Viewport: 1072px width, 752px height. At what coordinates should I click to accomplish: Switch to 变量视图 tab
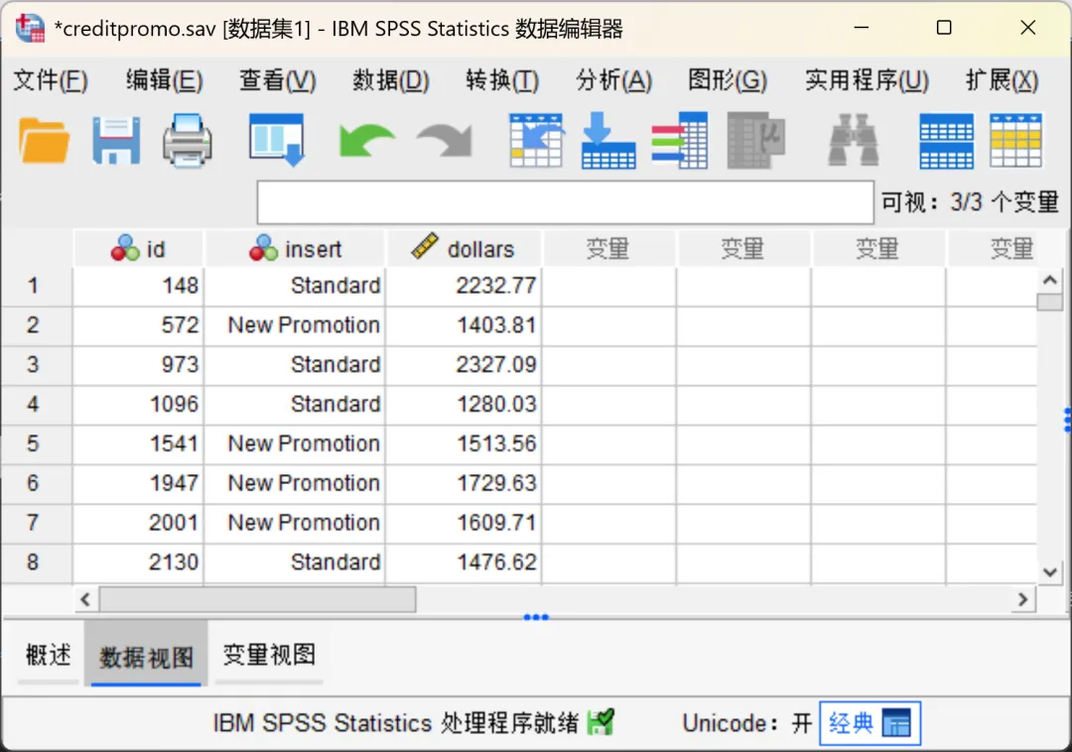[x=269, y=655]
